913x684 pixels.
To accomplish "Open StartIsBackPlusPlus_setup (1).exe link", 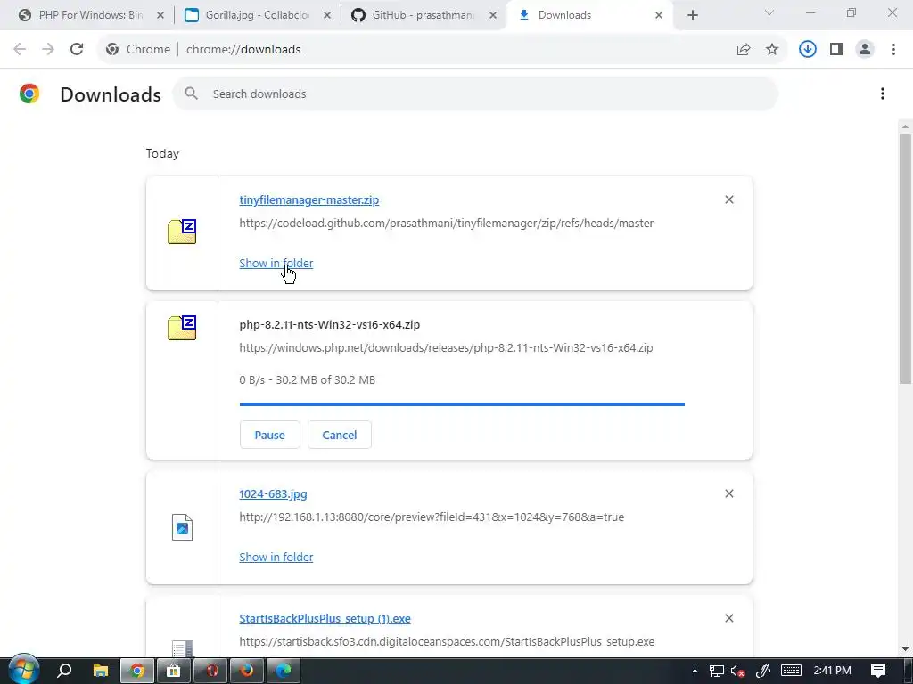I will (325, 618).
